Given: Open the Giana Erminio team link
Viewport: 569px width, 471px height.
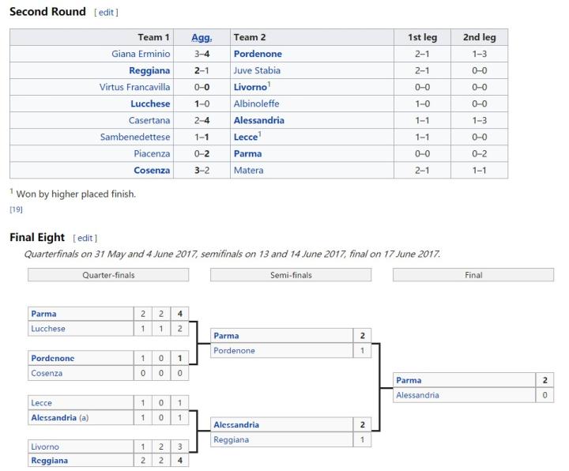Looking at the screenshot, I should coord(141,54).
